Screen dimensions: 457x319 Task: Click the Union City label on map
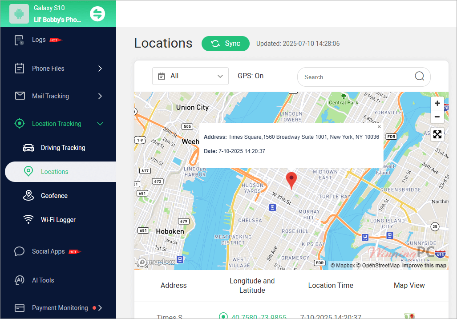pyautogui.click(x=192, y=108)
